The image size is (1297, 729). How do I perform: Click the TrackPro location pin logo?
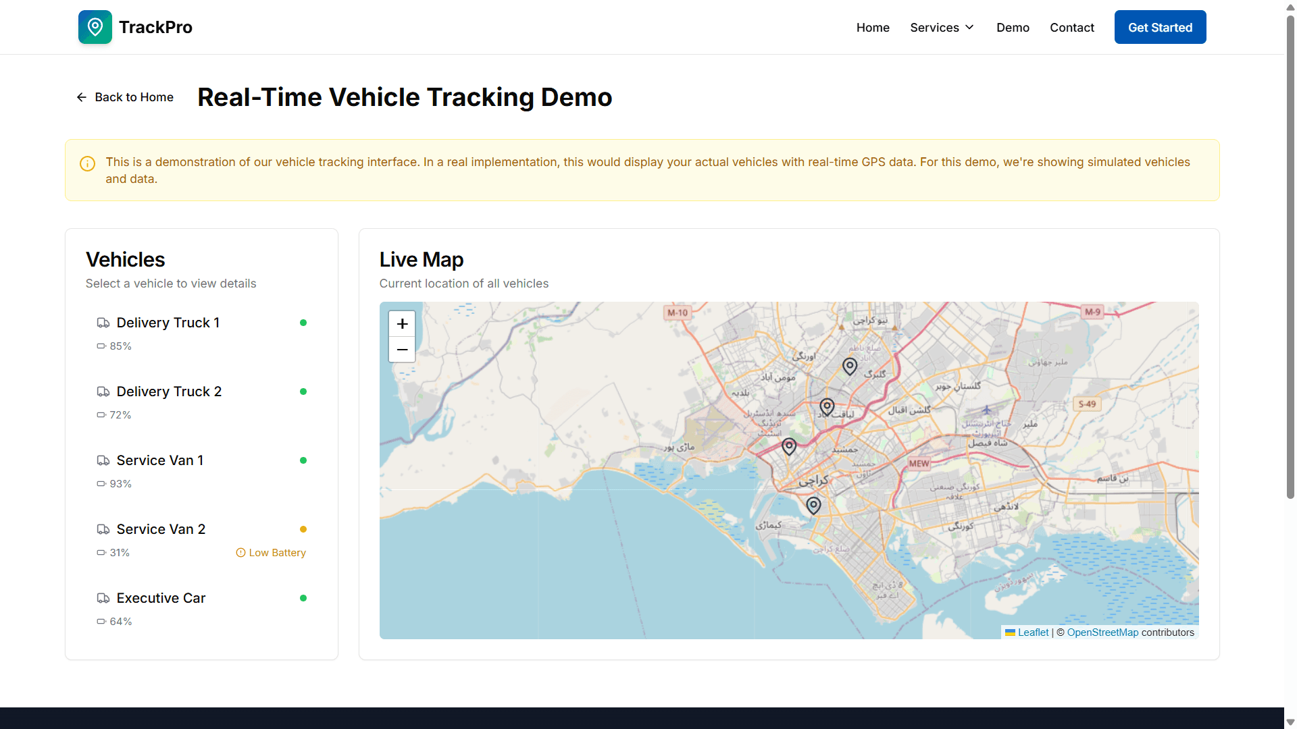point(95,27)
